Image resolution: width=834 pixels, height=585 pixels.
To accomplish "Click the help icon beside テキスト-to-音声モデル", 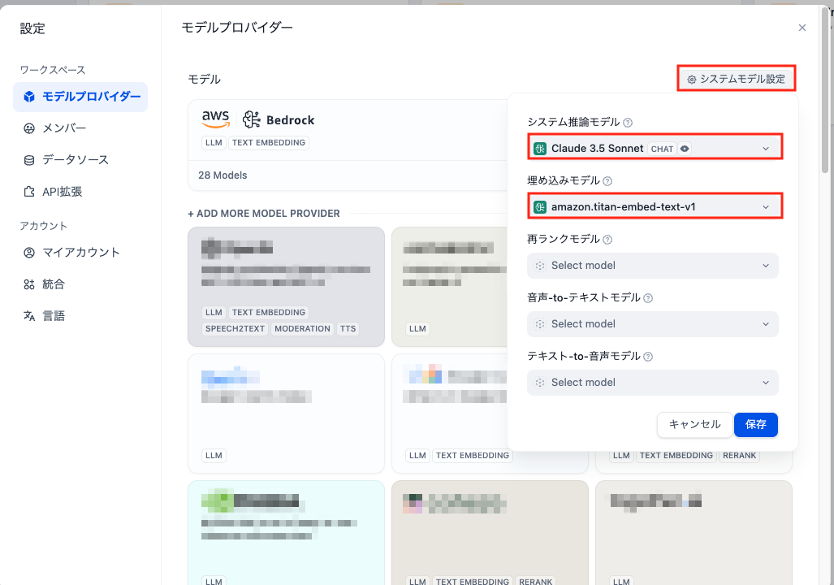I will [648, 357].
